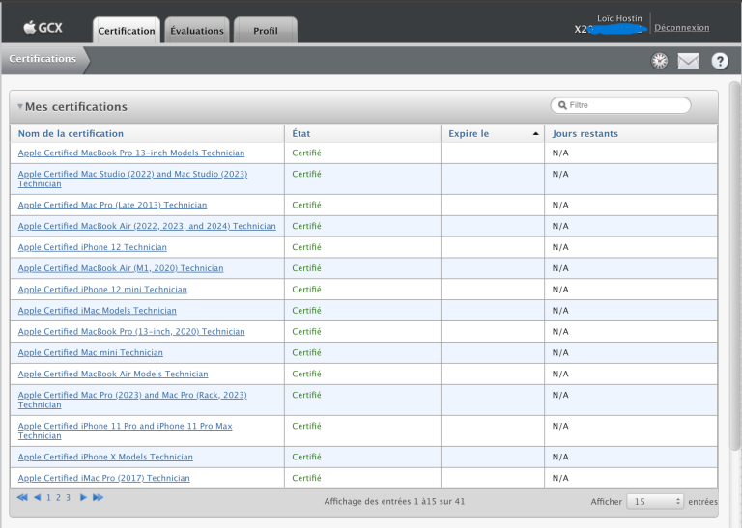This screenshot has height=528, width=742.
Task: Open Apple Certified Mac mini Technician
Action: pyautogui.click(x=91, y=352)
